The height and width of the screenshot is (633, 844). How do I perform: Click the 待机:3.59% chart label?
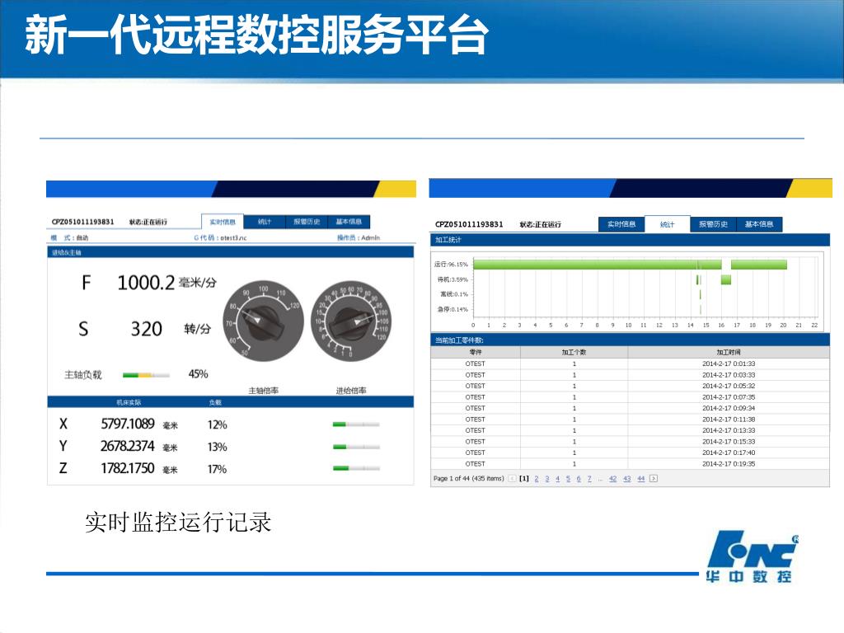(x=452, y=279)
